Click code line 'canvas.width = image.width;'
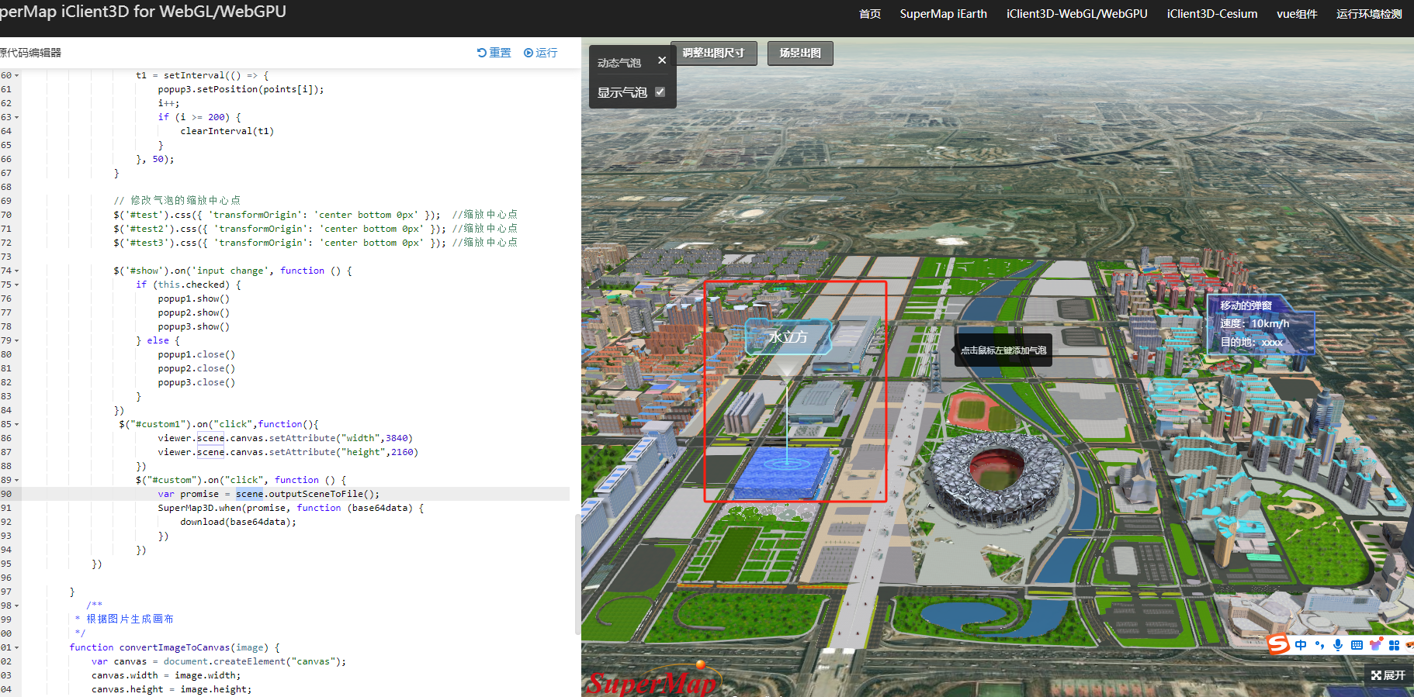 click(x=166, y=675)
